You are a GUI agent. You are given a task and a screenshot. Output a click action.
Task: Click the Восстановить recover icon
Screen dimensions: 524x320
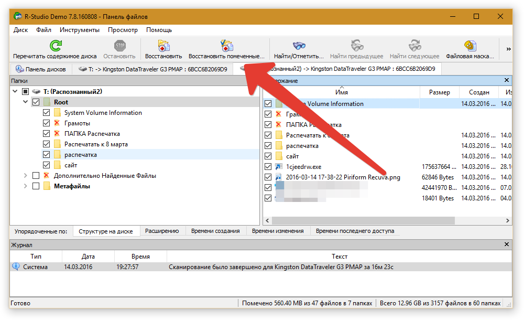click(163, 46)
